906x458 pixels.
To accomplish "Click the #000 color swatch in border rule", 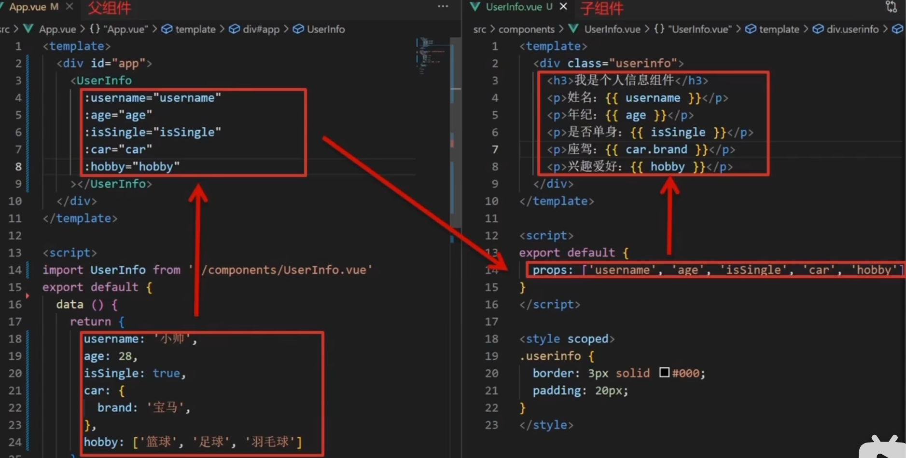I will [664, 372].
